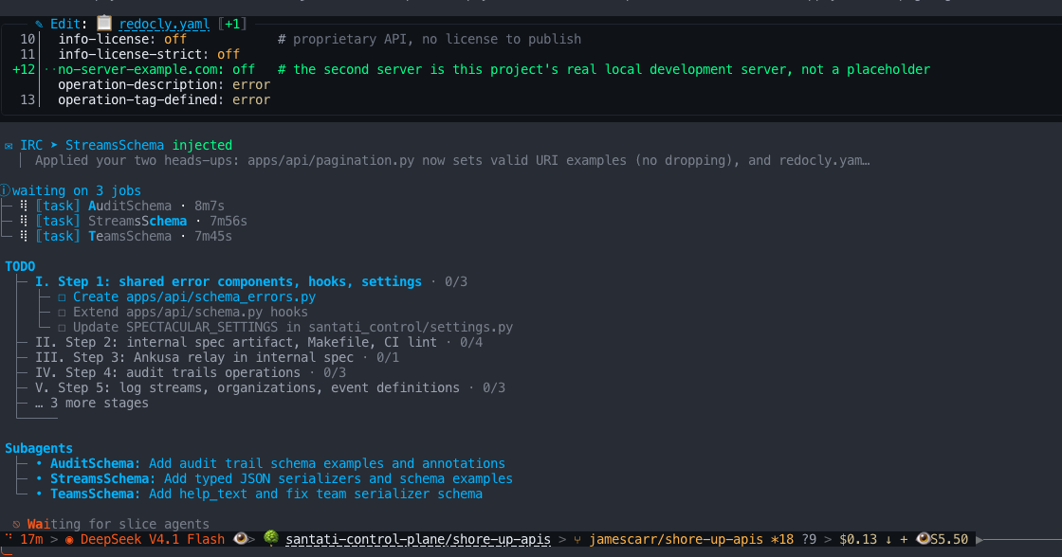
Task: Select the [task] TeamsSchema job row
Action: pyautogui.click(x=134, y=236)
